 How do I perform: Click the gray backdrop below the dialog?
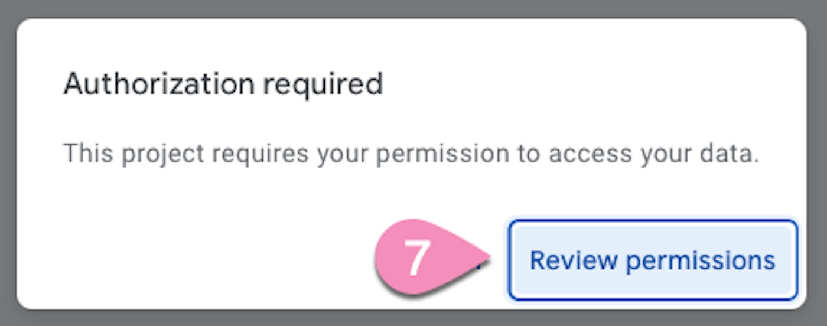point(413,318)
